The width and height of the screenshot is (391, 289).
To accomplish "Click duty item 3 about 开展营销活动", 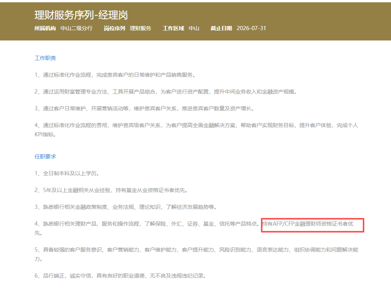I will pyautogui.click(x=144, y=108).
